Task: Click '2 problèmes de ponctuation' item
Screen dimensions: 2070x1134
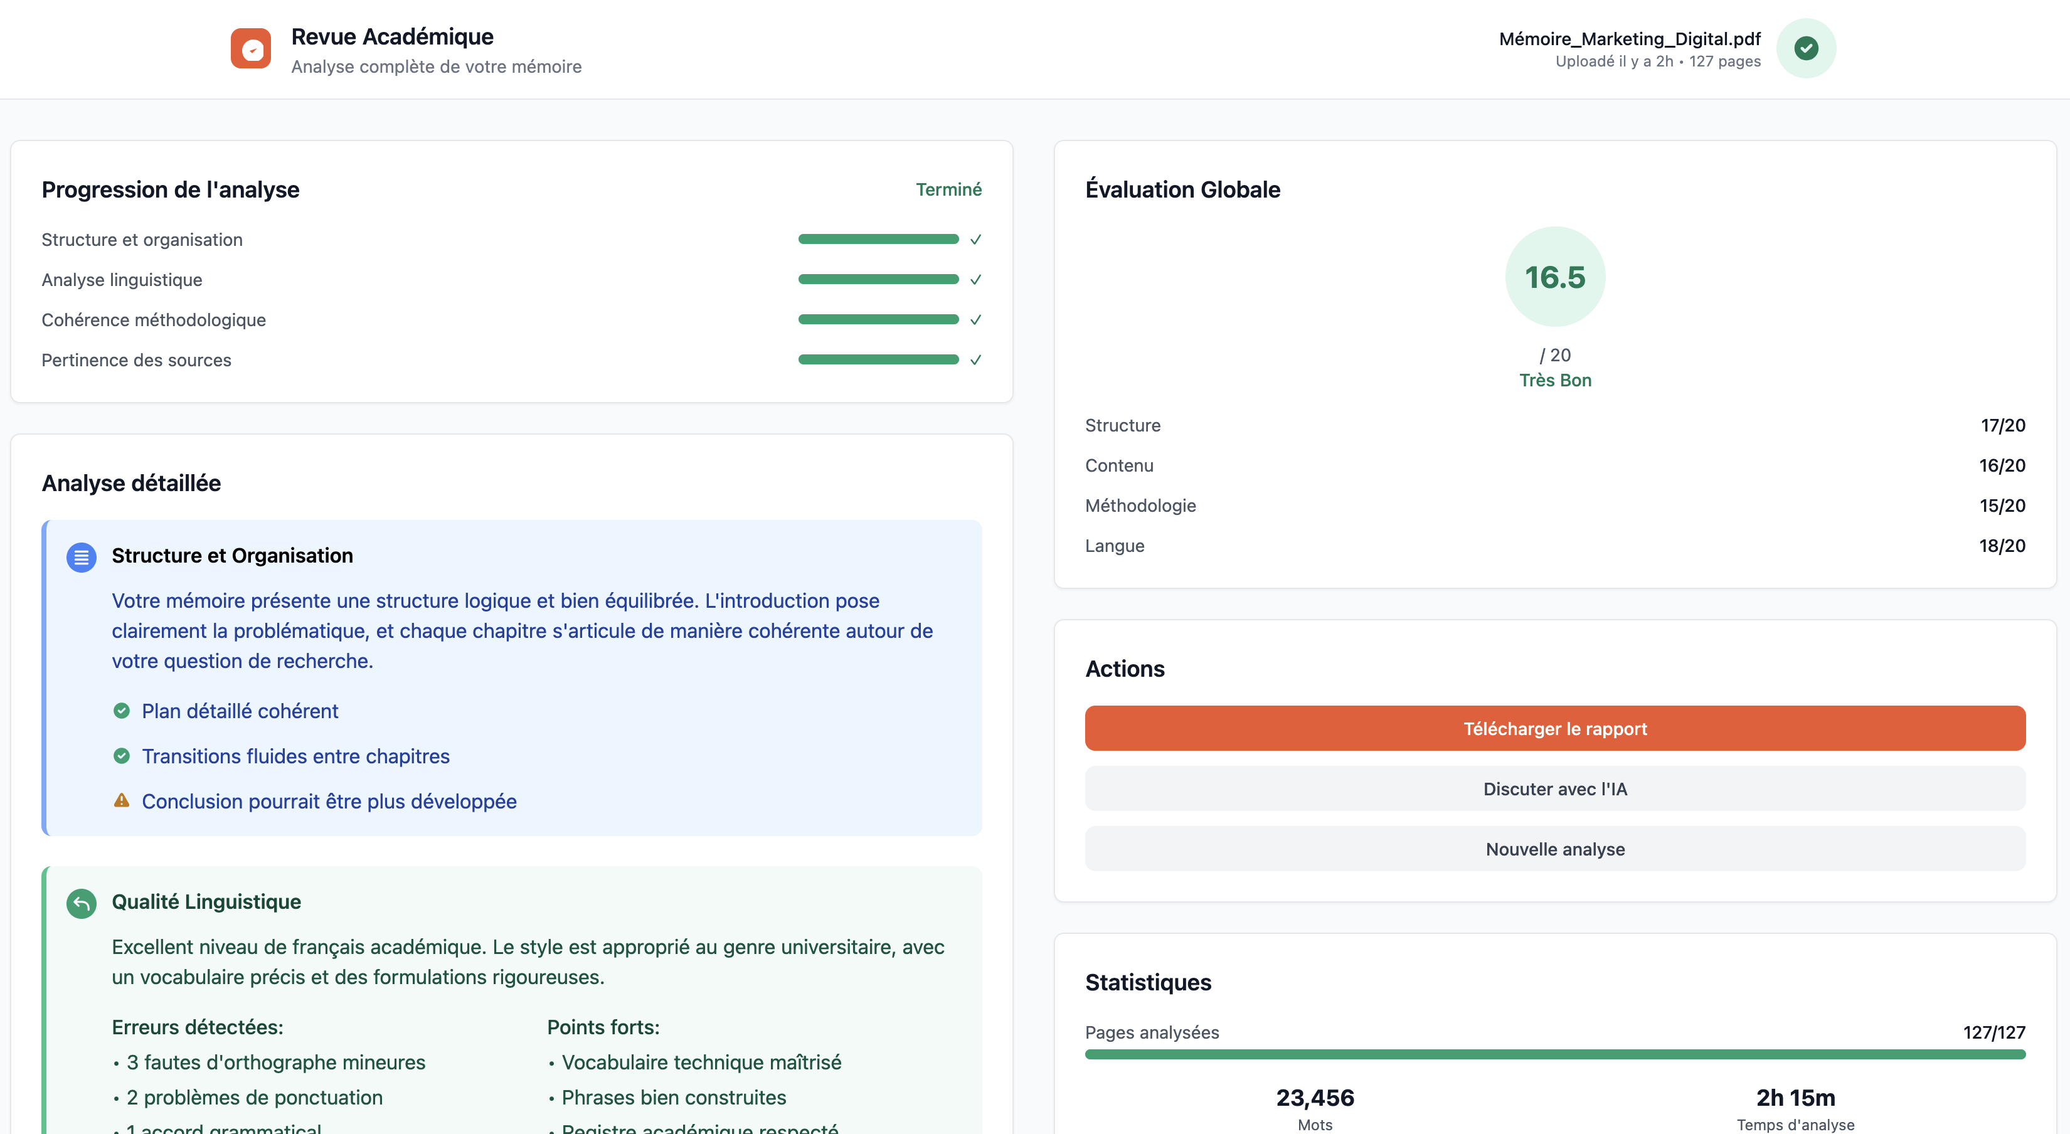Action: click(255, 1097)
